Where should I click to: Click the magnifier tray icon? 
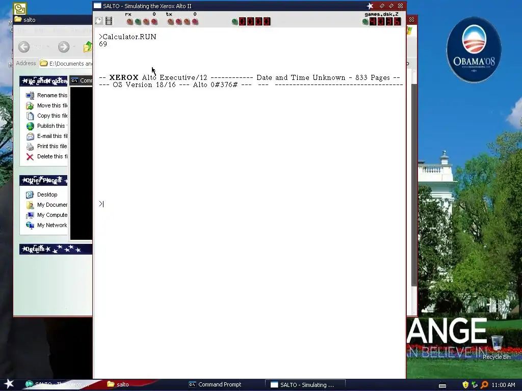click(484, 385)
